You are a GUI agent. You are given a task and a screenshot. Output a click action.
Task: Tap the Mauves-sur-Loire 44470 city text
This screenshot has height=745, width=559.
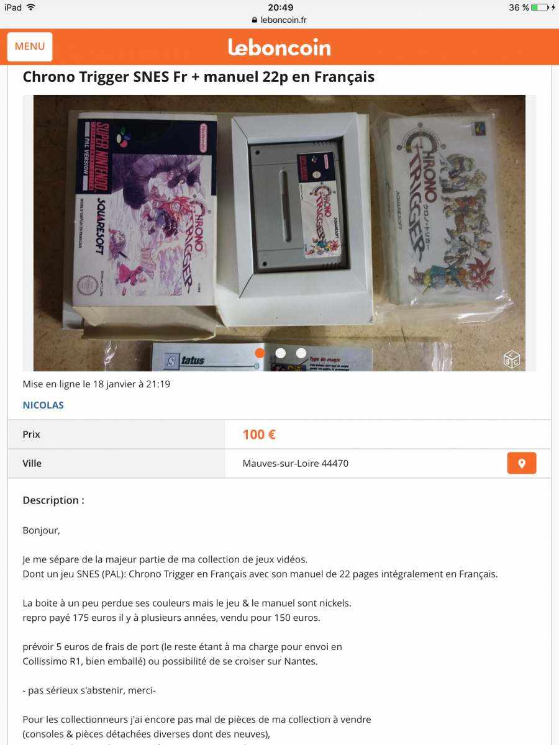(x=296, y=463)
